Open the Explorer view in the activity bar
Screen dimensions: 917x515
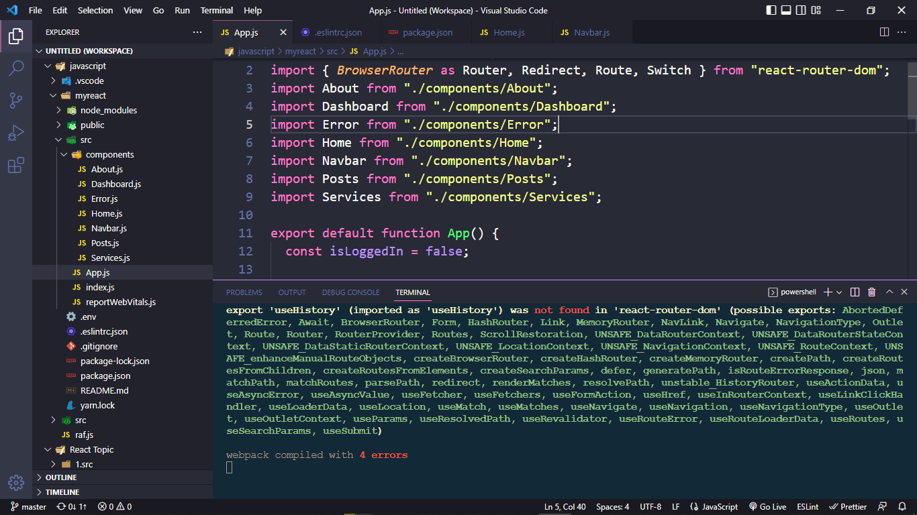coord(16,36)
